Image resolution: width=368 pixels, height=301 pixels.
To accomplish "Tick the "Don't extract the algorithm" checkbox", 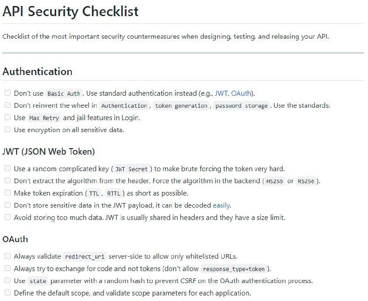I will click(7, 180).
